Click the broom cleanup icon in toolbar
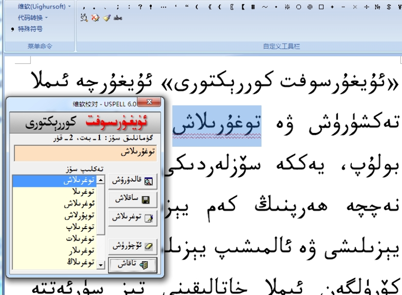This screenshot has height=295, width=402. coord(106,18)
